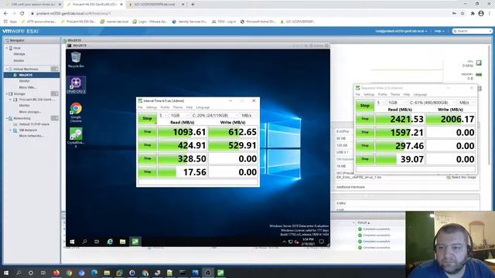This screenshot has width=495, height=278.
Task: Open Recycle Bin on the VM desktop
Action: (76, 59)
